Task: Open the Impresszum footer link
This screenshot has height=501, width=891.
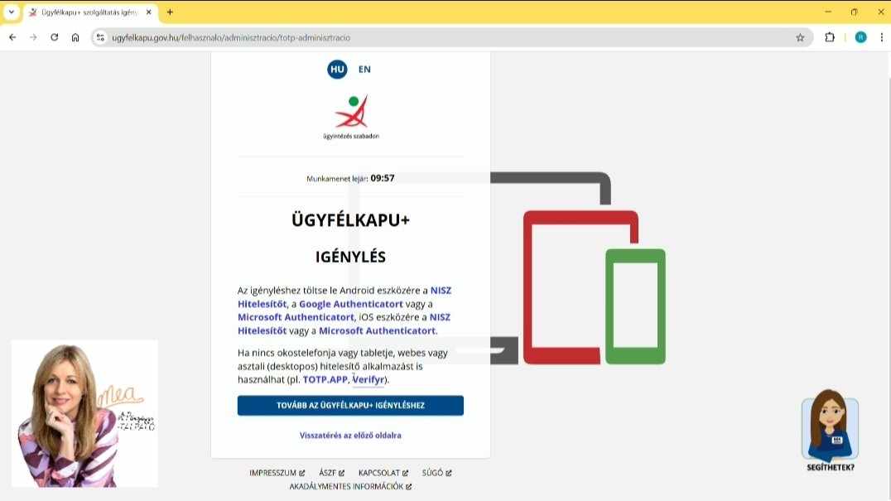Action: (x=277, y=473)
